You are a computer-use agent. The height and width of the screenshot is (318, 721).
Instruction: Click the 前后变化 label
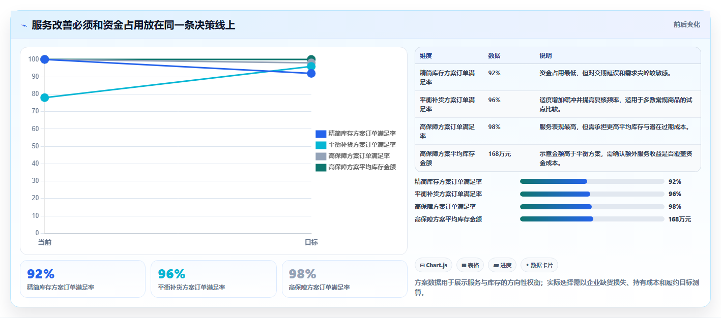(686, 24)
